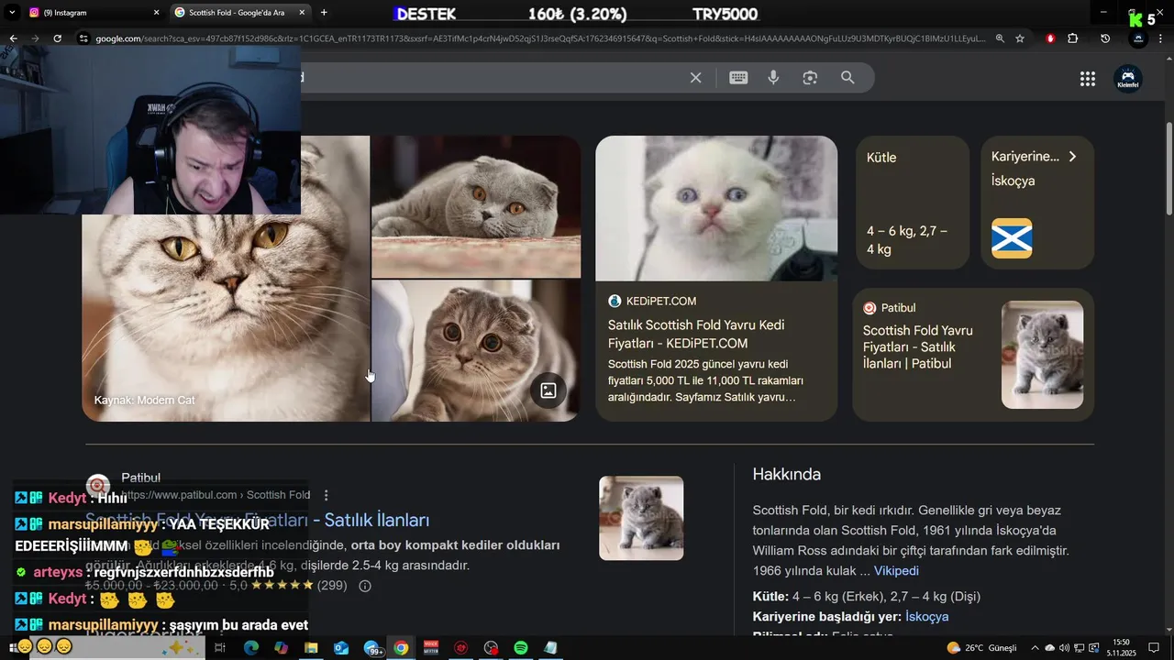Bookmark this page with the star
1174x660 pixels.
[x=1019, y=38]
